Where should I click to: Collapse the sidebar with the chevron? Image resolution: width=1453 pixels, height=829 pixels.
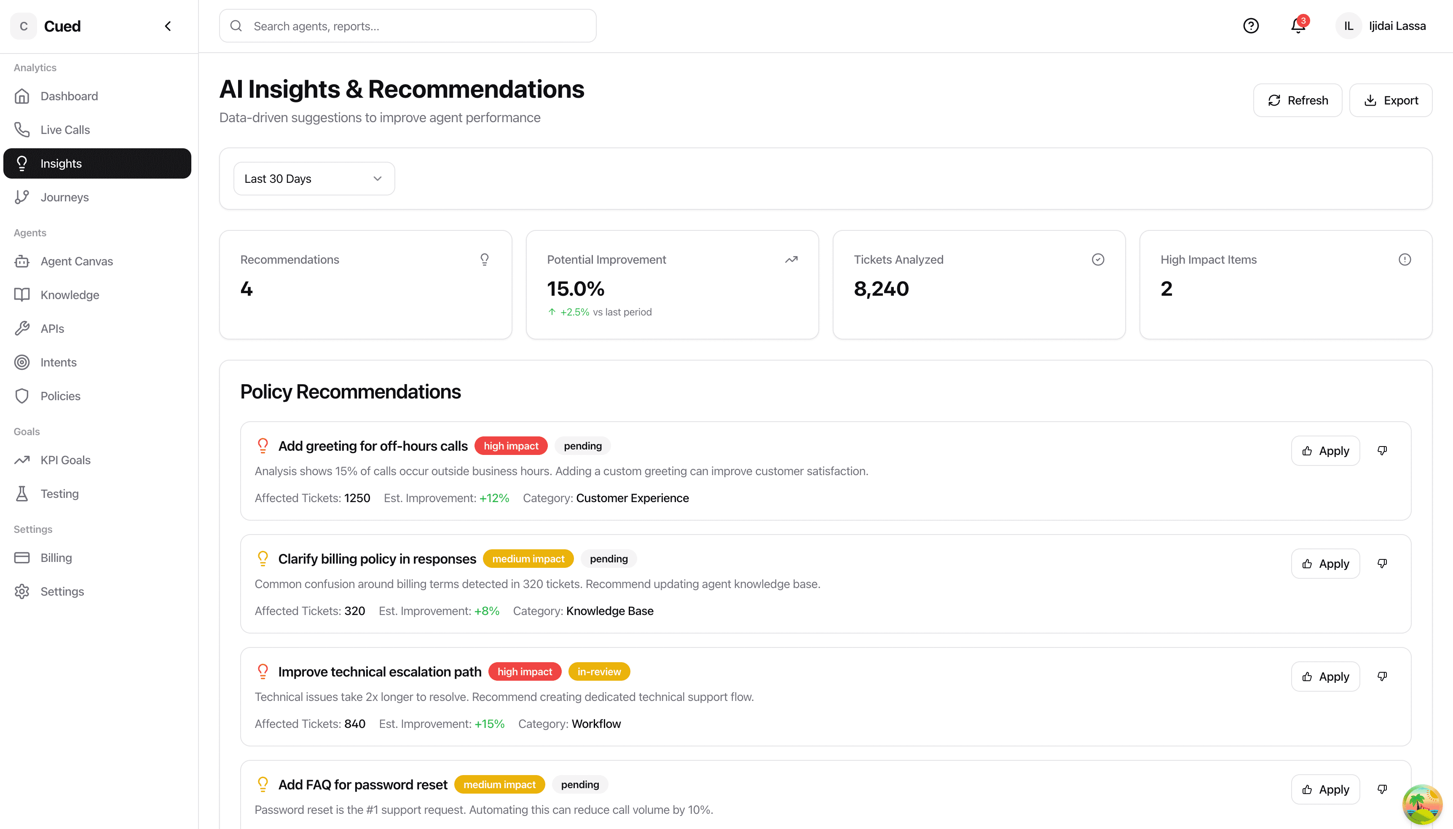click(167, 26)
